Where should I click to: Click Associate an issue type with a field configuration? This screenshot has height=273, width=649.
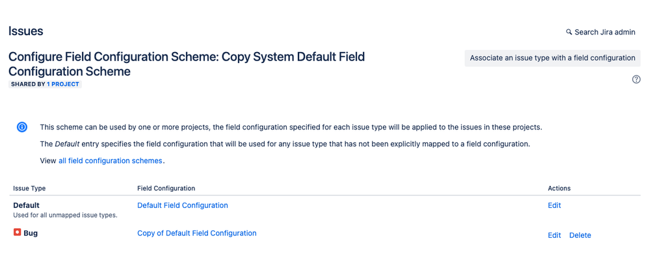click(x=553, y=58)
